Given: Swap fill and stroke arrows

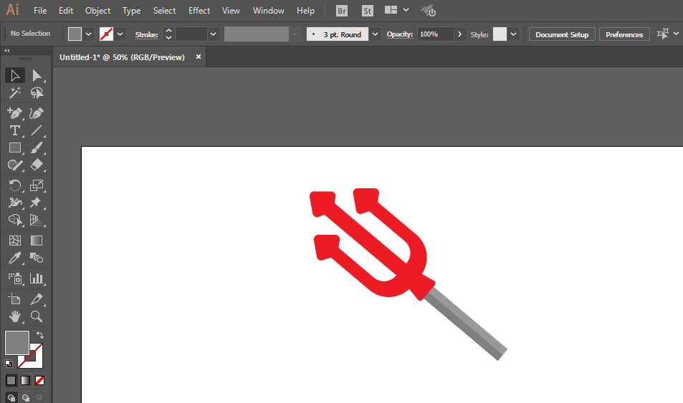Looking at the screenshot, I should click(x=39, y=335).
